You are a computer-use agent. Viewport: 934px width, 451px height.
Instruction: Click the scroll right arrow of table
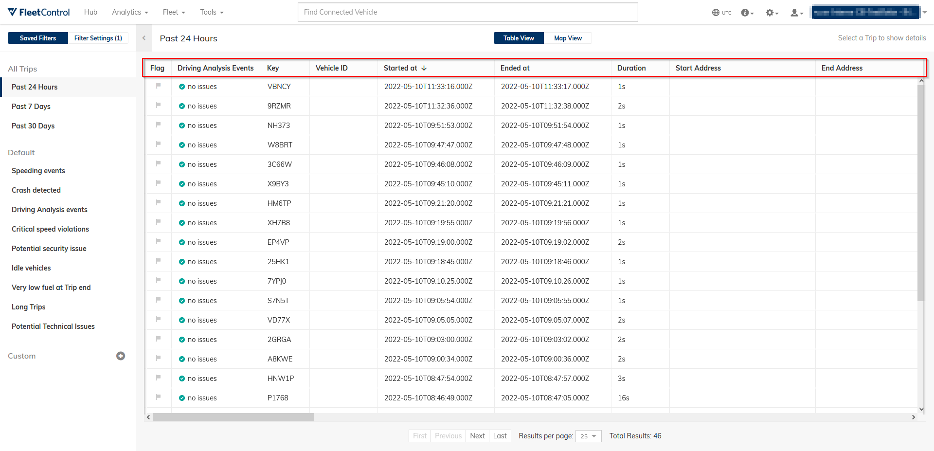(x=913, y=417)
